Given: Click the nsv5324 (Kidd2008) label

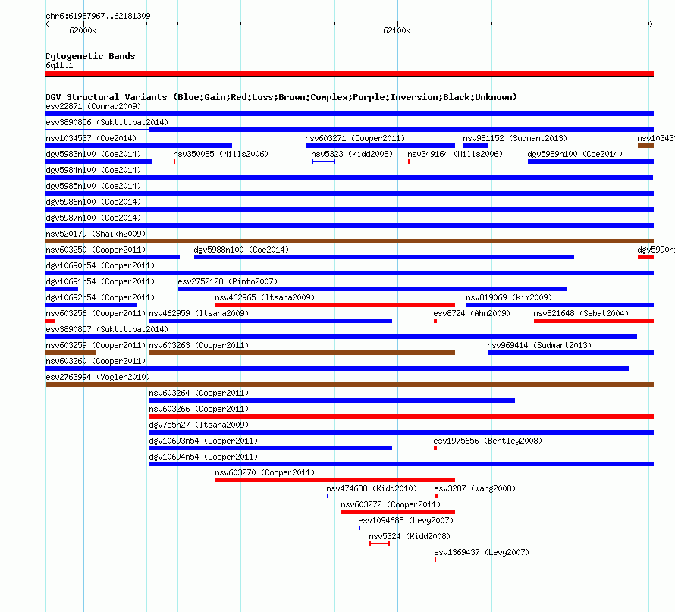Looking at the screenshot, I should tap(410, 536).
